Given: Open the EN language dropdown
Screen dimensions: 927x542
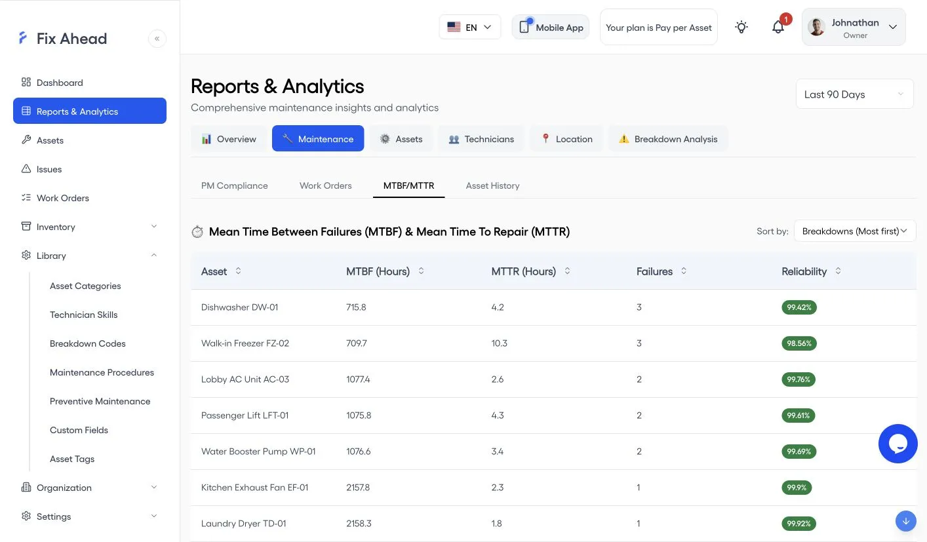Looking at the screenshot, I should (469, 27).
